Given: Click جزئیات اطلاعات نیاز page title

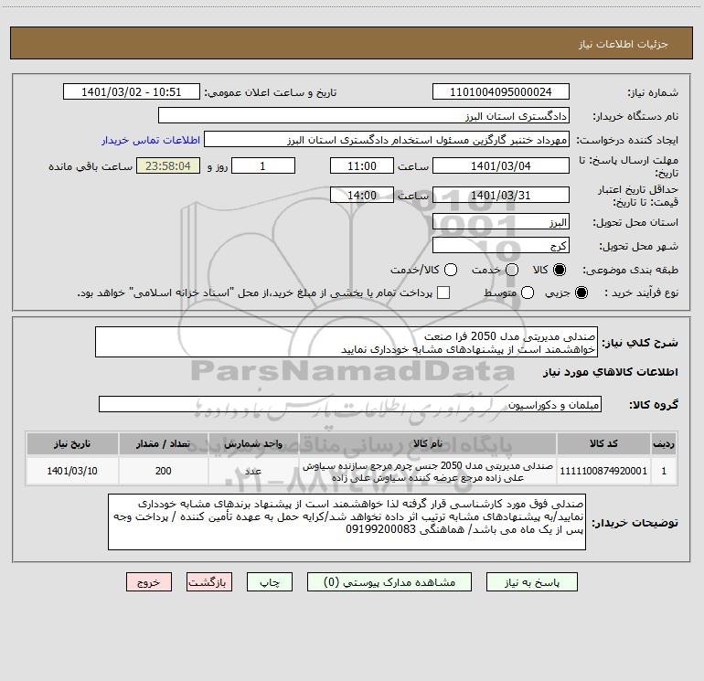Looking at the screenshot, I should [624, 44].
